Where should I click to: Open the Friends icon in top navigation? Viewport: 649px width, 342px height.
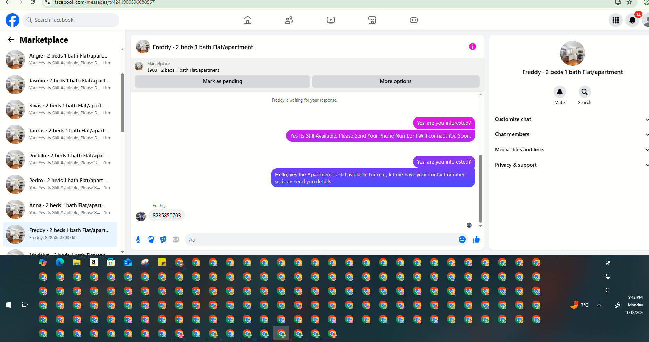coord(289,20)
